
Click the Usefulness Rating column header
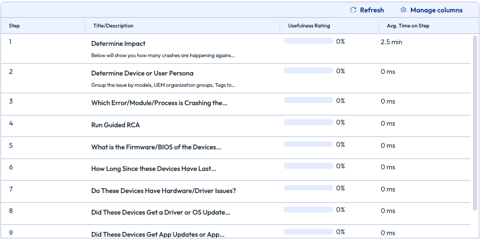pyautogui.click(x=309, y=26)
